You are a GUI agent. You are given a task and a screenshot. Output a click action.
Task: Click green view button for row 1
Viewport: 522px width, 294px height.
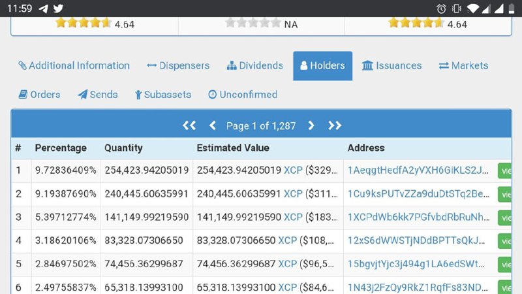pyautogui.click(x=504, y=171)
